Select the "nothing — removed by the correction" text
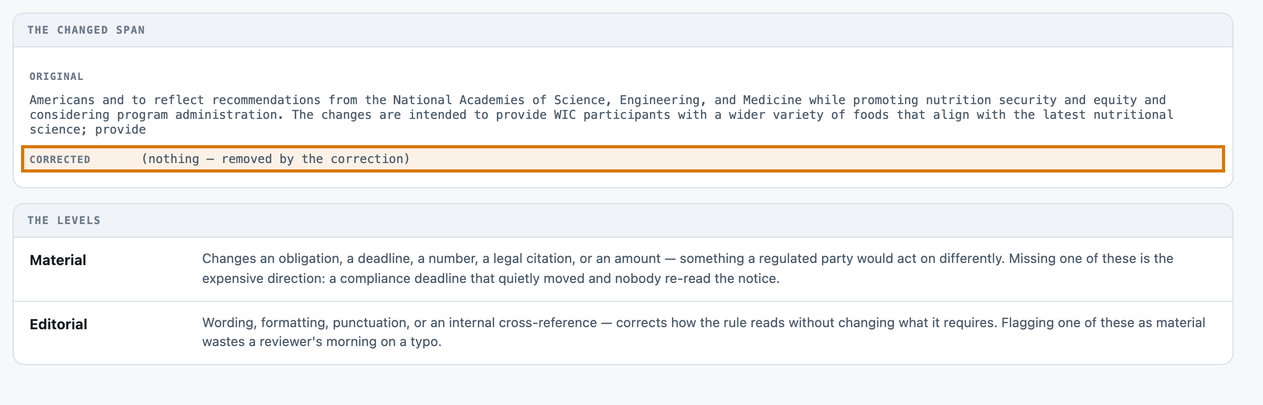The height and width of the screenshot is (405, 1263). 276,159
